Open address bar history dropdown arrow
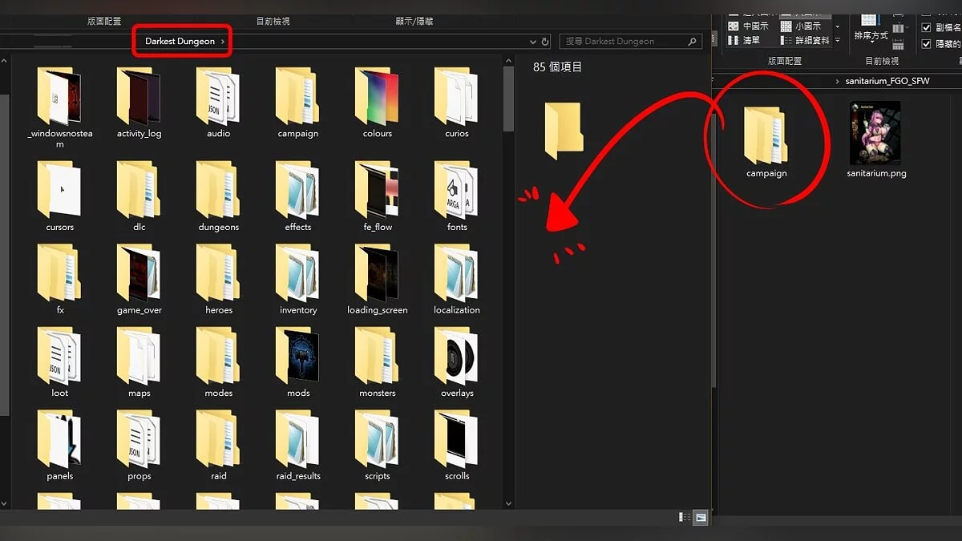Screen dimensions: 962x541 pyautogui.click(x=533, y=42)
